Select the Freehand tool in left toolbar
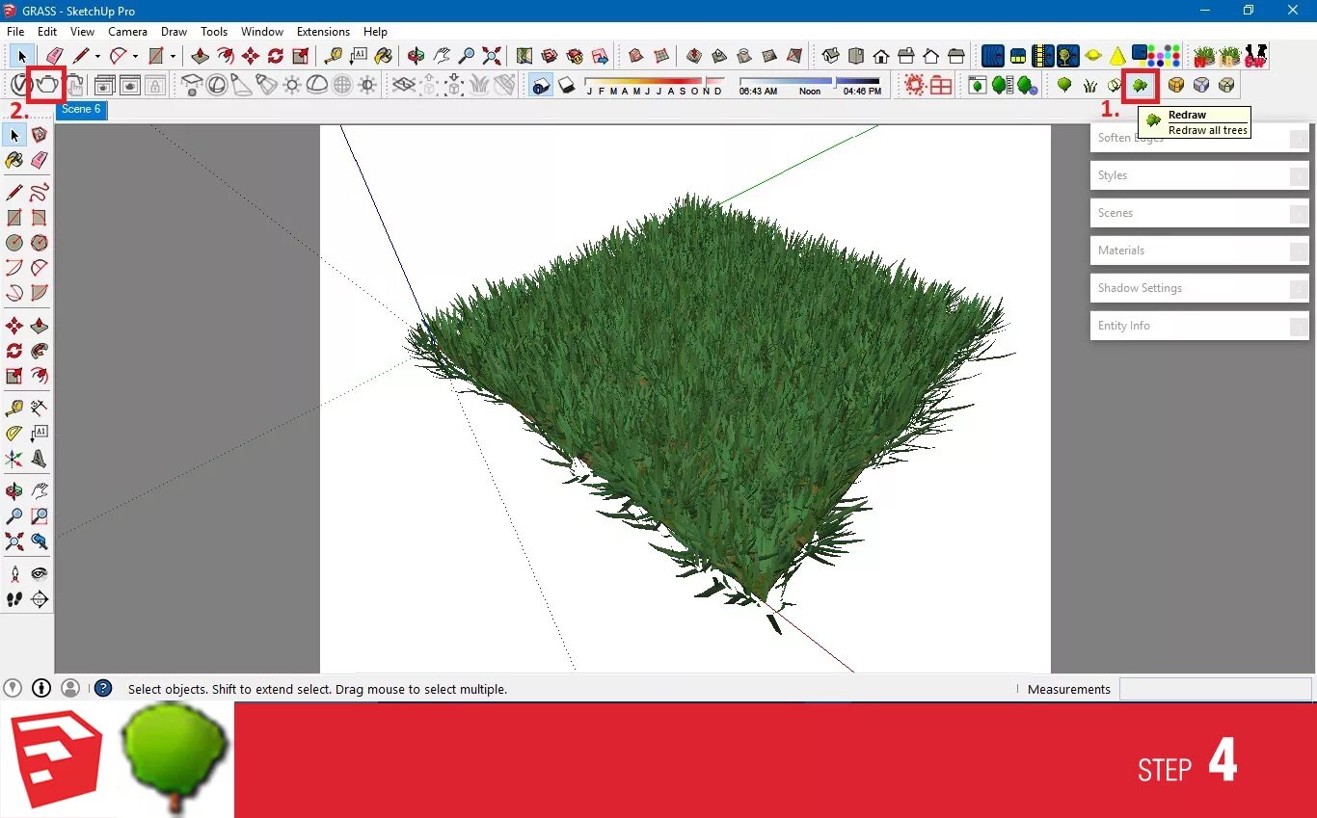 pos(40,193)
